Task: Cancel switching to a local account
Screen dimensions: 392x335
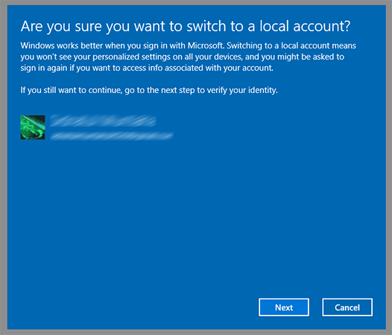Action: click(347, 307)
